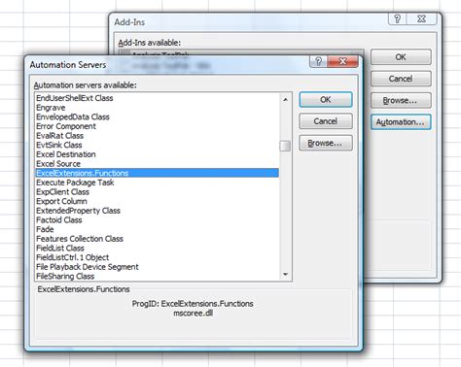Click Browse in the Add-Ins dialog
Viewport: 461px width, 367px height.
coord(401,100)
